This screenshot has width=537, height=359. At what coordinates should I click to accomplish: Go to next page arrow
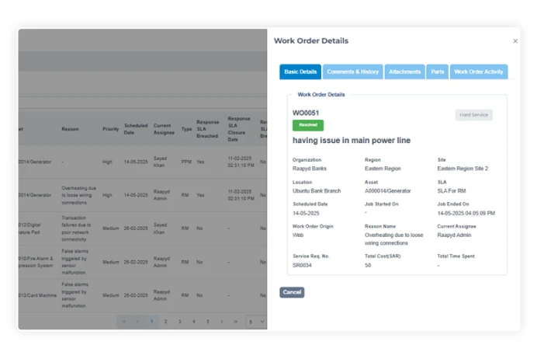(222, 321)
